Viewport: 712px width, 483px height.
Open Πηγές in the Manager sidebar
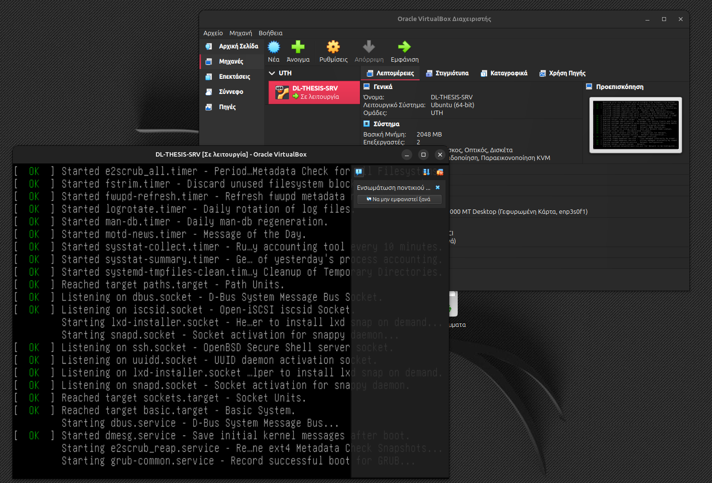(232, 107)
